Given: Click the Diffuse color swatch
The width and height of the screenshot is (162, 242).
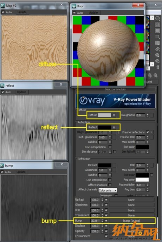Looking at the screenshot, I should 105,115.
